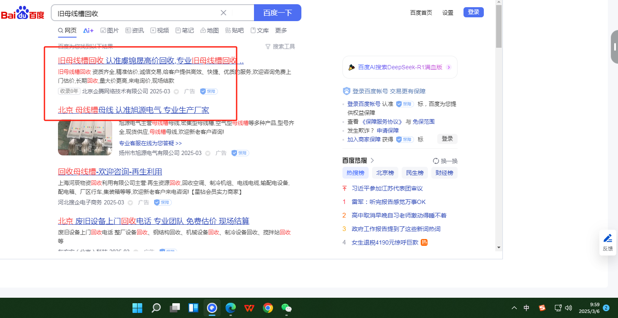Click the Sogou input method tray icon

[542, 308]
